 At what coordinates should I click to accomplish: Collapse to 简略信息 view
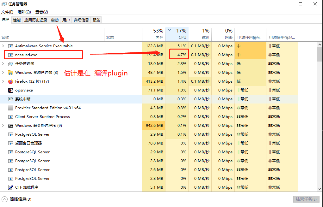tap(17, 199)
